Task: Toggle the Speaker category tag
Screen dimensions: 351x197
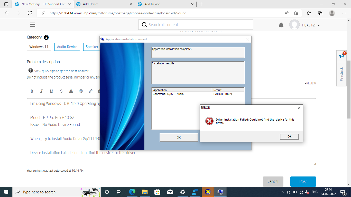Action: (91, 47)
